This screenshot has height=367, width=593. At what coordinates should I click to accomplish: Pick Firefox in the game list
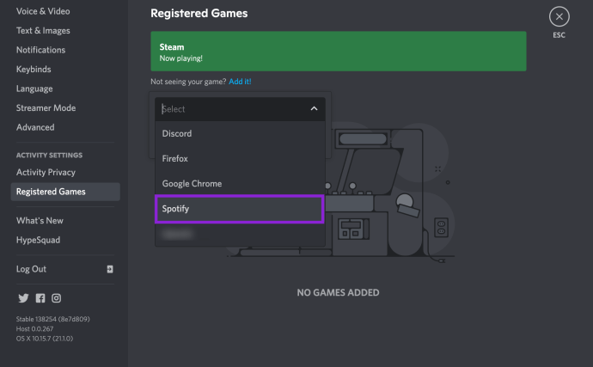[x=239, y=159]
